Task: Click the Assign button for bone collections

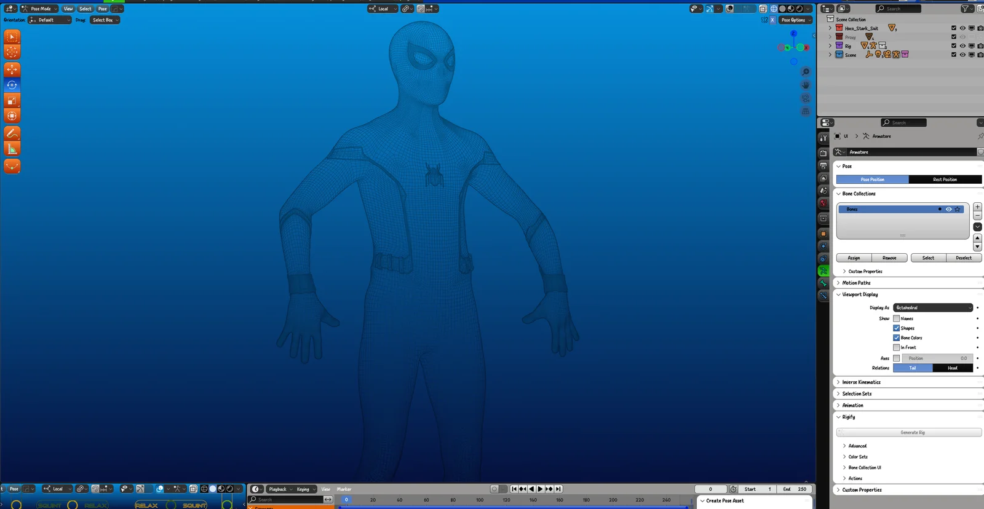Action: point(854,258)
